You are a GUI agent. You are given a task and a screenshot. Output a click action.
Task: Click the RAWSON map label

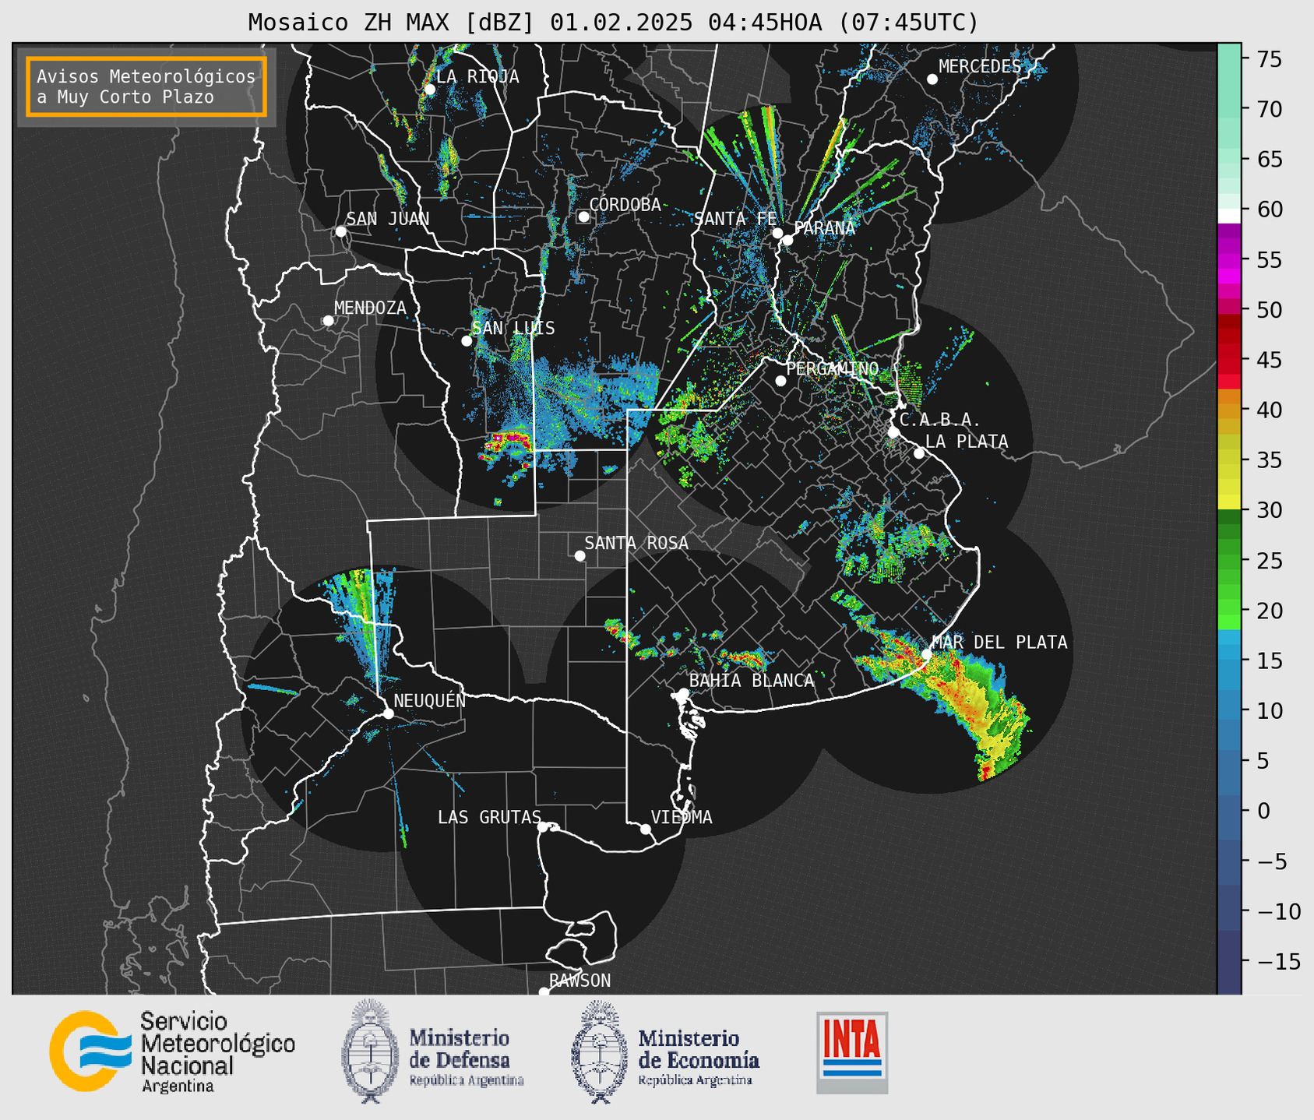coord(579,981)
